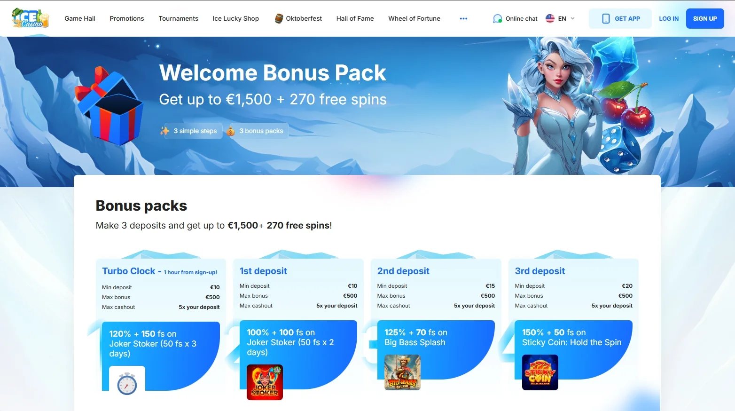Click the SIGN UP button
The image size is (735, 411).
coord(705,19)
